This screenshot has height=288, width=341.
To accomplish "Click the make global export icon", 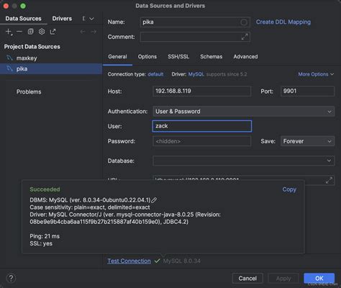I will 53,32.
